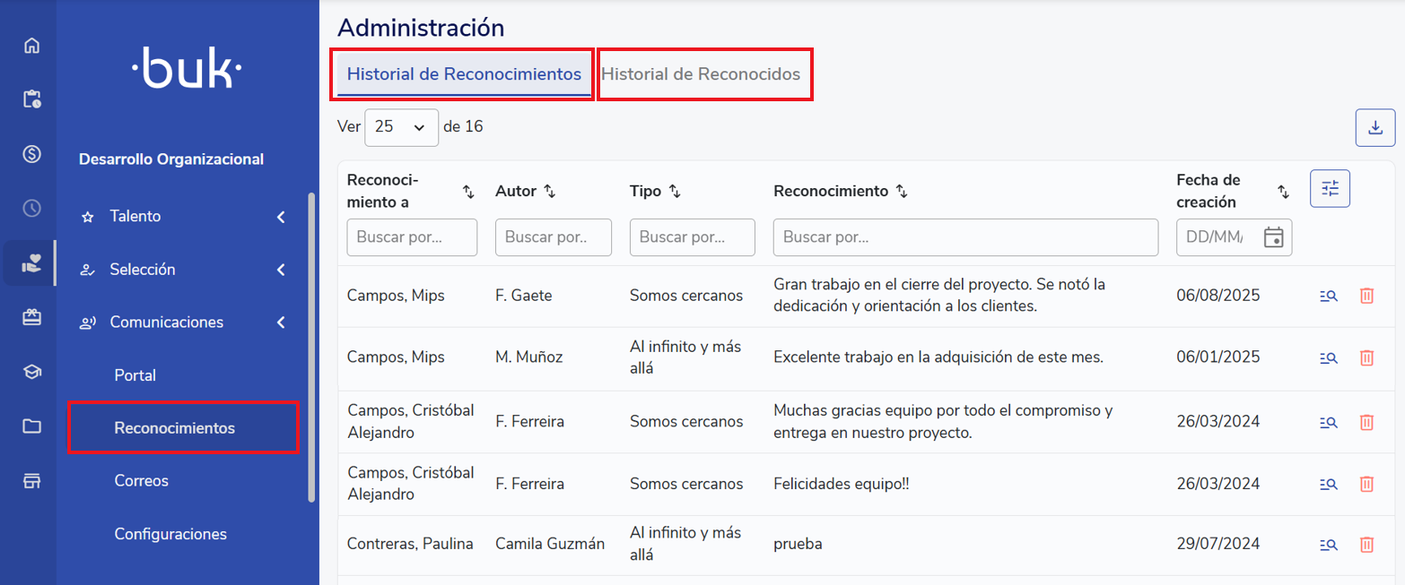Toggle sorting on Fecha de creación

click(1283, 192)
